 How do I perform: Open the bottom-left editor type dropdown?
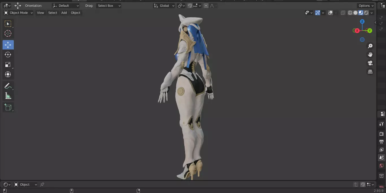click(7, 185)
